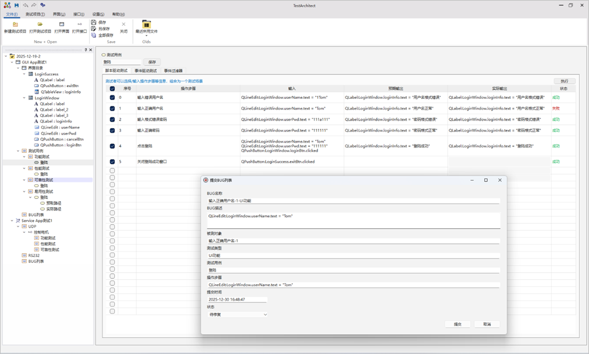Open the 状态 dropdown showing 待修复
589x354 pixels.
click(238, 315)
